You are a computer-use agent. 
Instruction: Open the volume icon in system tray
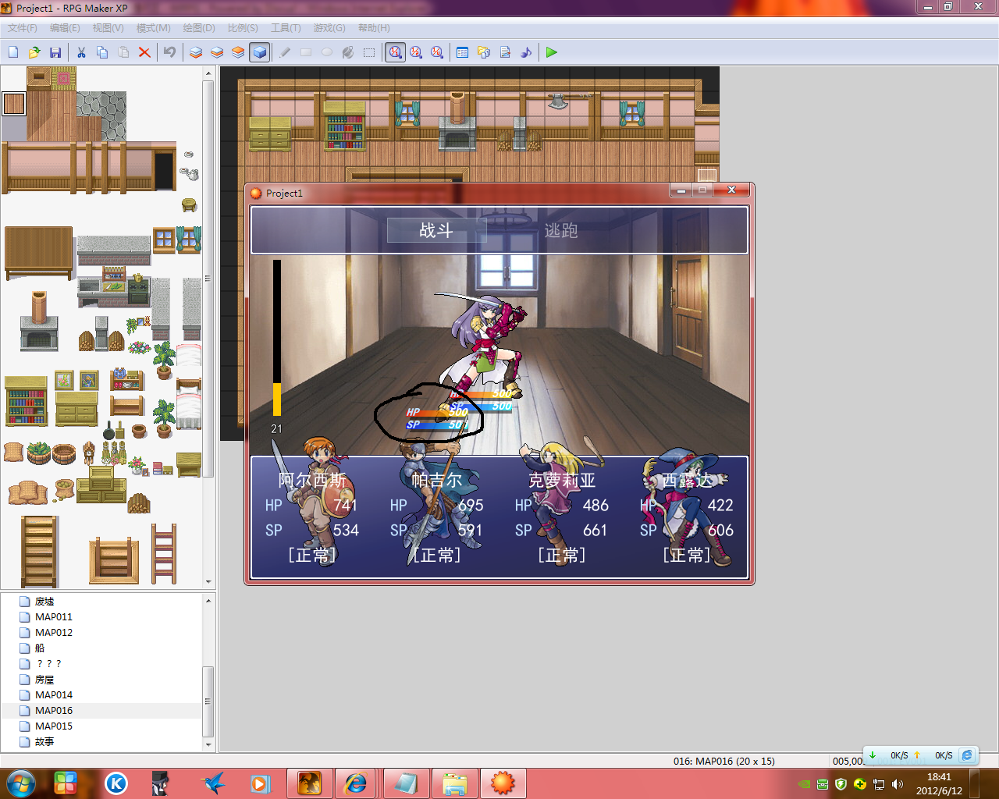point(898,784)
